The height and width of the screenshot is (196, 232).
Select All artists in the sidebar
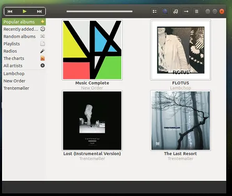click(x=24, y=66)
